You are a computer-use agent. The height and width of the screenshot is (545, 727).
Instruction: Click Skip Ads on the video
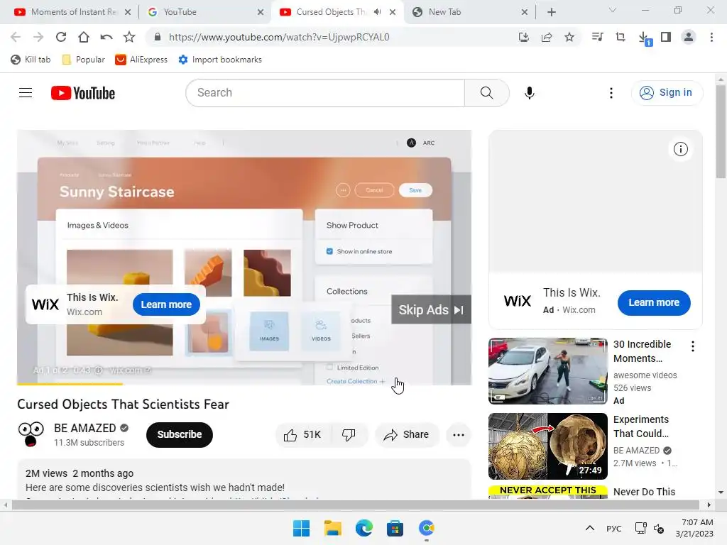click(x=431, y=309)
